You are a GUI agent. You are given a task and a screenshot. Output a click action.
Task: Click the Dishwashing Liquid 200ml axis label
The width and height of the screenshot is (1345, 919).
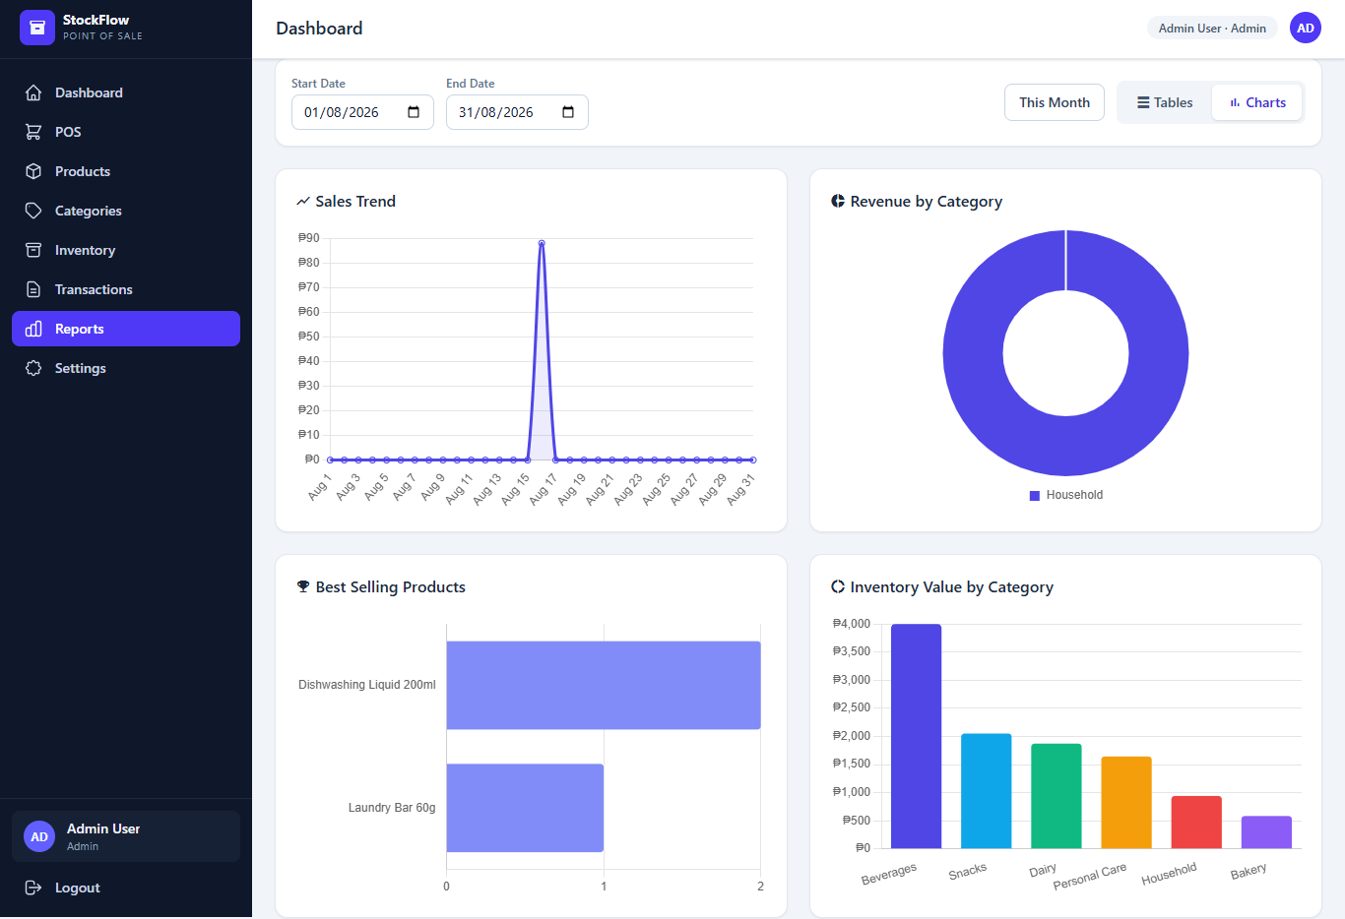coord(367,685)
